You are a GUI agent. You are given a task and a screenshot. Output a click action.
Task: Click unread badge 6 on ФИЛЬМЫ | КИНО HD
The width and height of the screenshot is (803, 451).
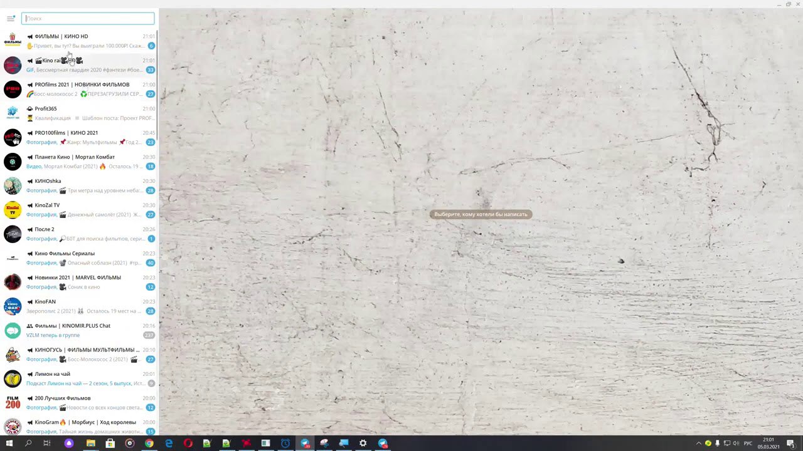click(151, 46)
